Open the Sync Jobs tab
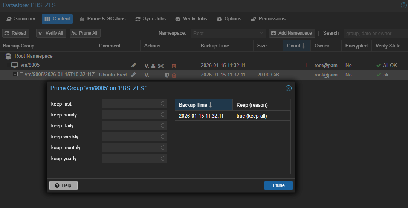The width and height of the screenshot is (408, 208). click(150, 19)
